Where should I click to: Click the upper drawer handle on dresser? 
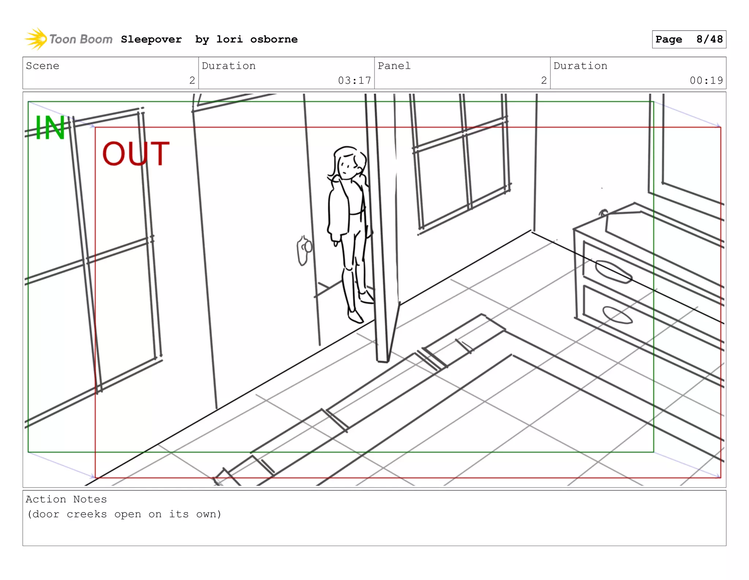(613, 272)
